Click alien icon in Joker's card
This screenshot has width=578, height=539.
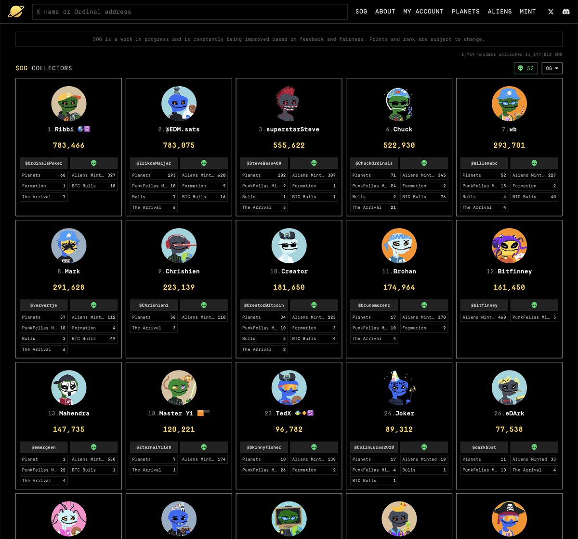tap(424, 447)
